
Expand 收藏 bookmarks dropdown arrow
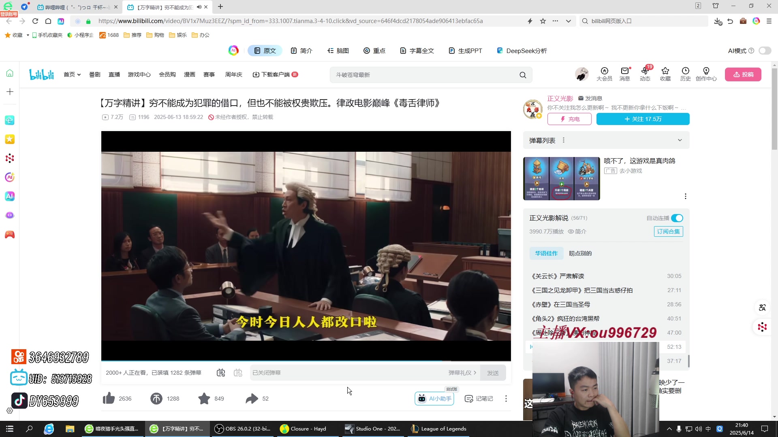[28, 35]
